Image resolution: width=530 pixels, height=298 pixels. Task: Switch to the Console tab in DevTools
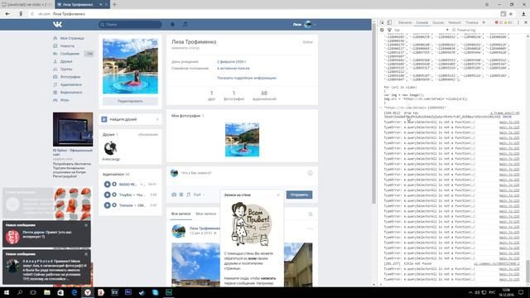(x=422, y=22)
